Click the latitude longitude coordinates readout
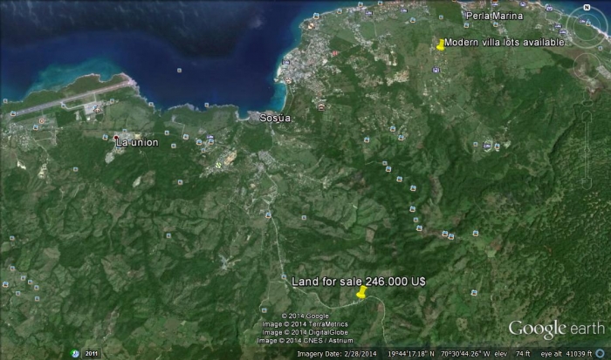The height and width of the screenshot is (360, 611). point(441,354)
